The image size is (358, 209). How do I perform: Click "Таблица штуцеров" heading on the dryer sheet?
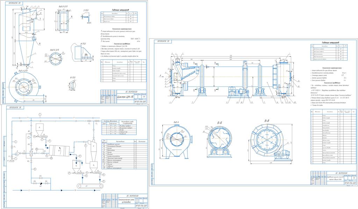pos(330,42)
